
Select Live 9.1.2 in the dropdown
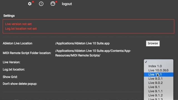(159, 95)
